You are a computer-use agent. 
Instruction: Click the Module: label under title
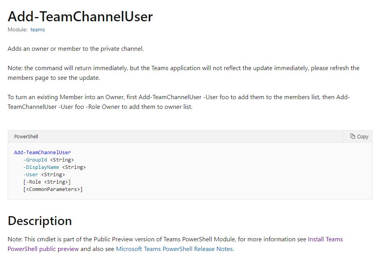click(x=17, y=30)
